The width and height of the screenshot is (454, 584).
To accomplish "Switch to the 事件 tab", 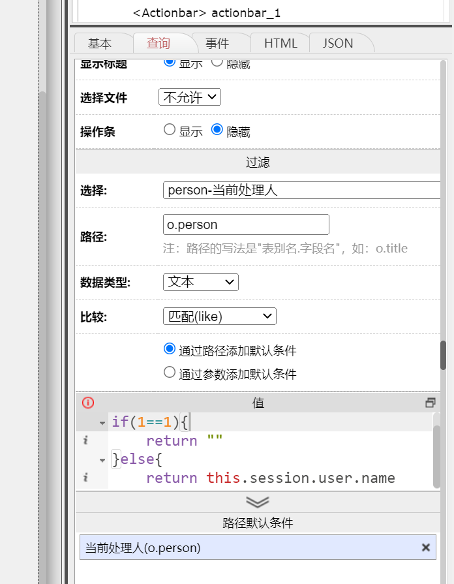I will click(217, 44).
